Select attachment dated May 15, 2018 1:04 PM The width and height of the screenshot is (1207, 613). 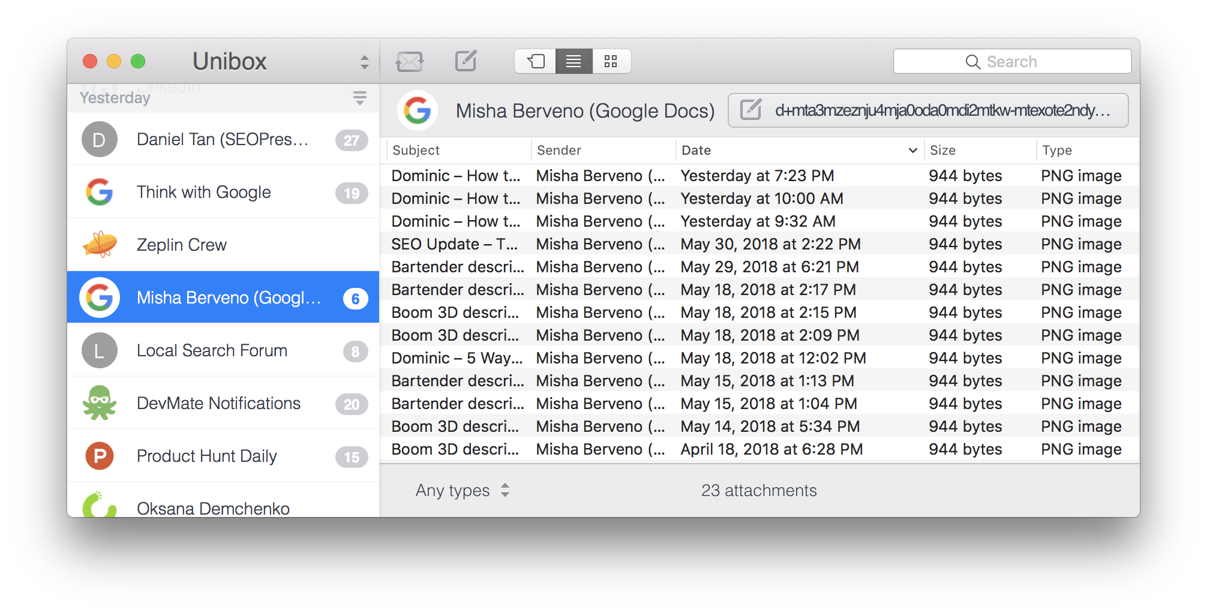(x=759, y=404)
